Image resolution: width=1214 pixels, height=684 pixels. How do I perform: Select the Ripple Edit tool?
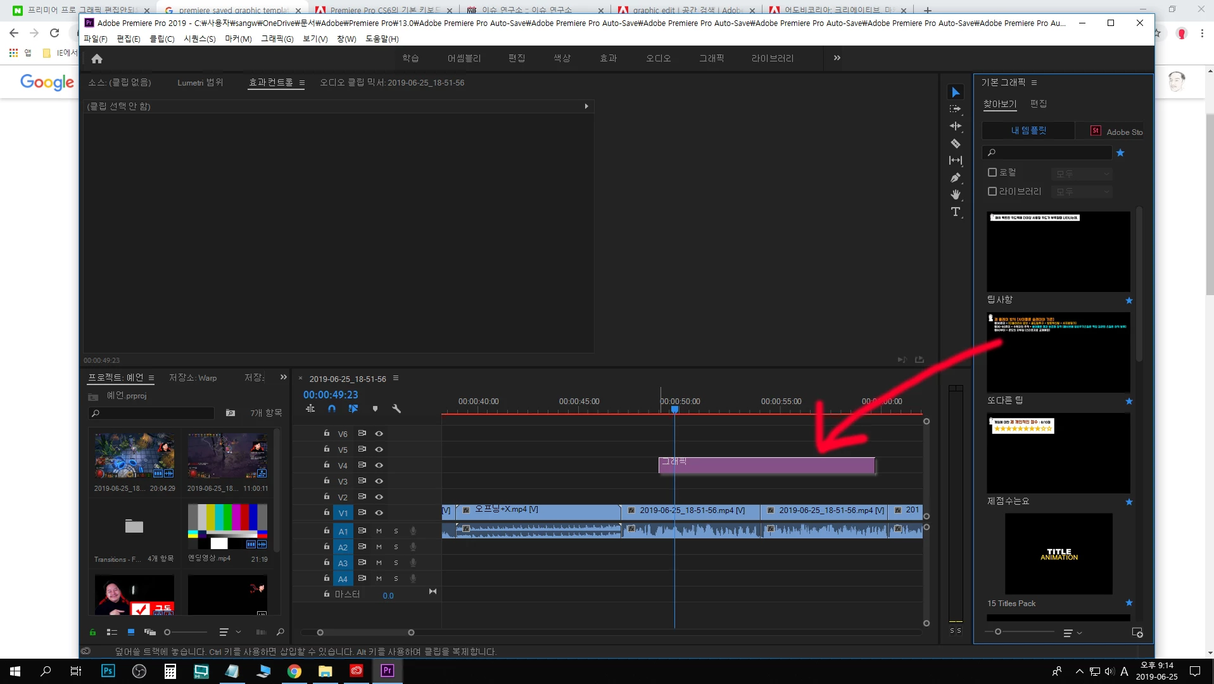956,126
